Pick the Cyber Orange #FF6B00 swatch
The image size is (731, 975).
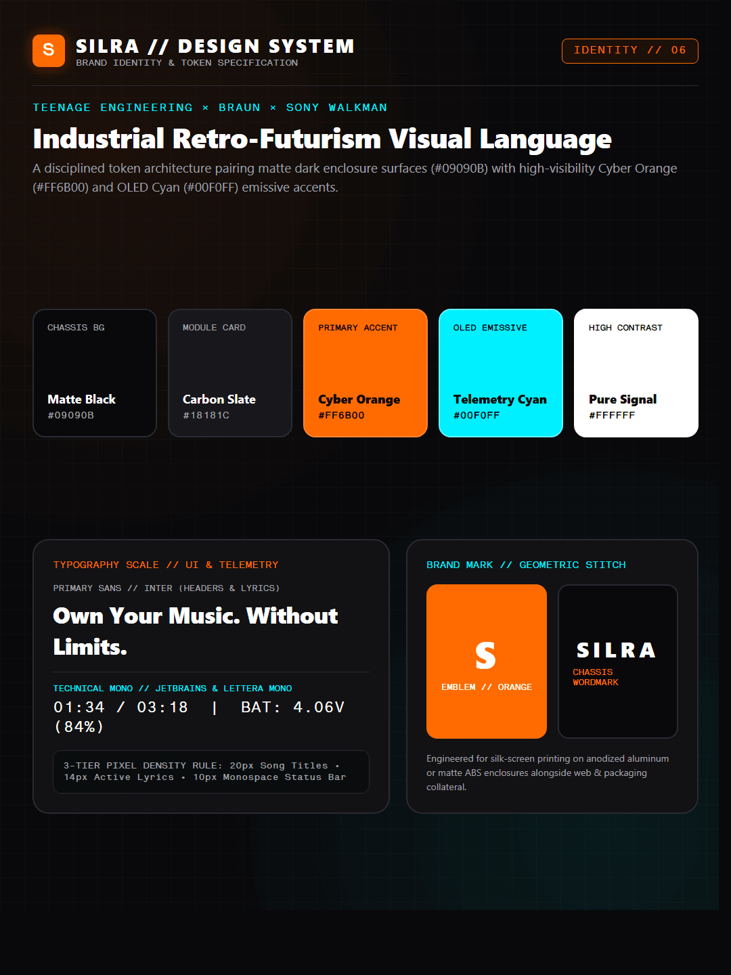click(x=365, y=373)
